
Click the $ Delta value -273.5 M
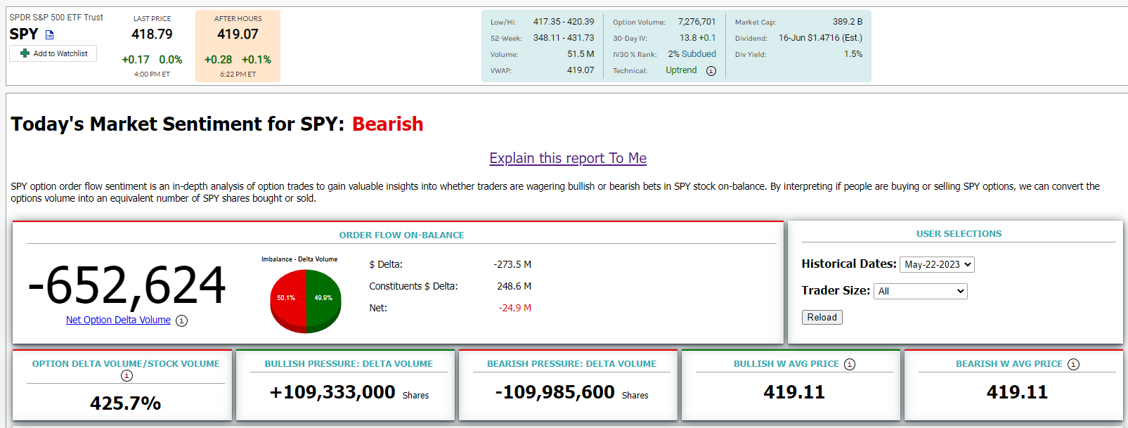(512, 264)
